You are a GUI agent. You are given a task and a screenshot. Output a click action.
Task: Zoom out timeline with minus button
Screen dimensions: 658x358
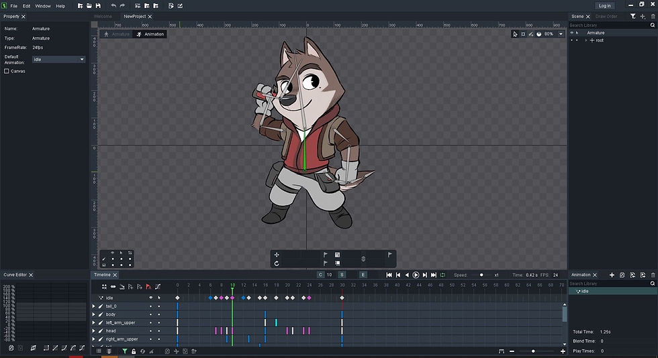[512, 351]
